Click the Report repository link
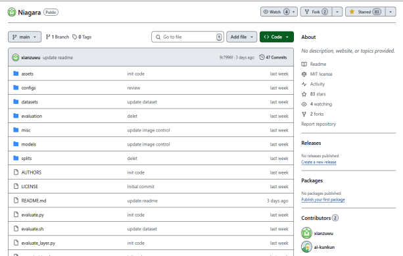The height and width of the screenshot is (256, 403). click(319, 124)
